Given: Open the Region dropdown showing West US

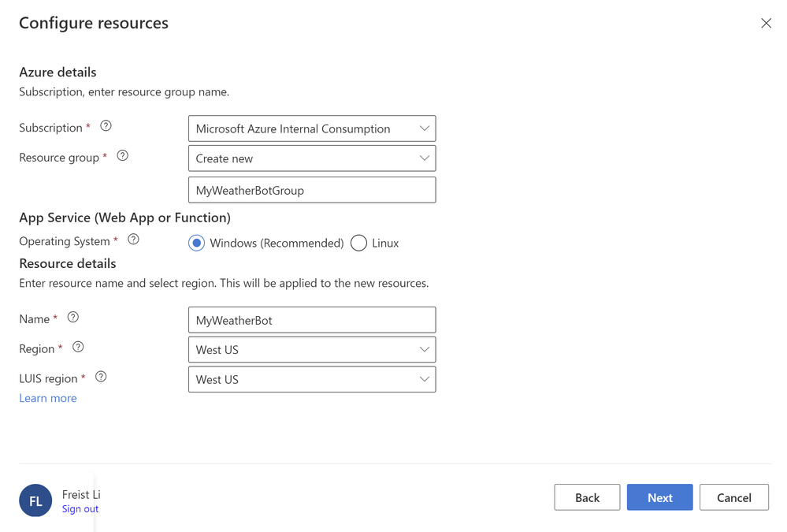Looking at the screenshot, I should (312, 350).
